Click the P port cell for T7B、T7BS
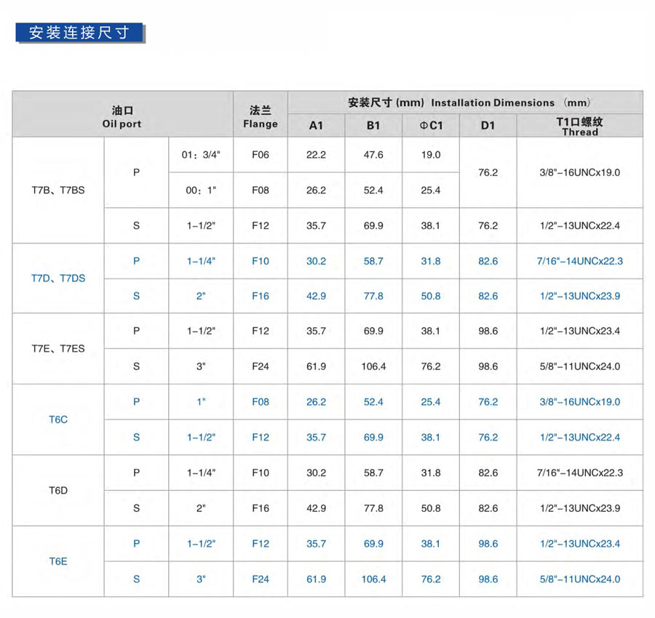655x618 pixels. coord(136,172)
